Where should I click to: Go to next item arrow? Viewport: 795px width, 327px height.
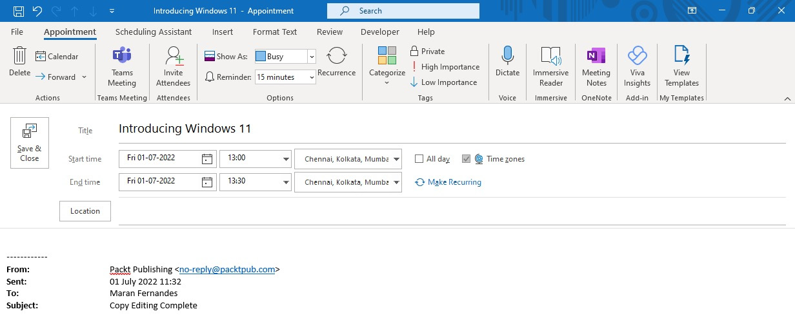[93, 11]
